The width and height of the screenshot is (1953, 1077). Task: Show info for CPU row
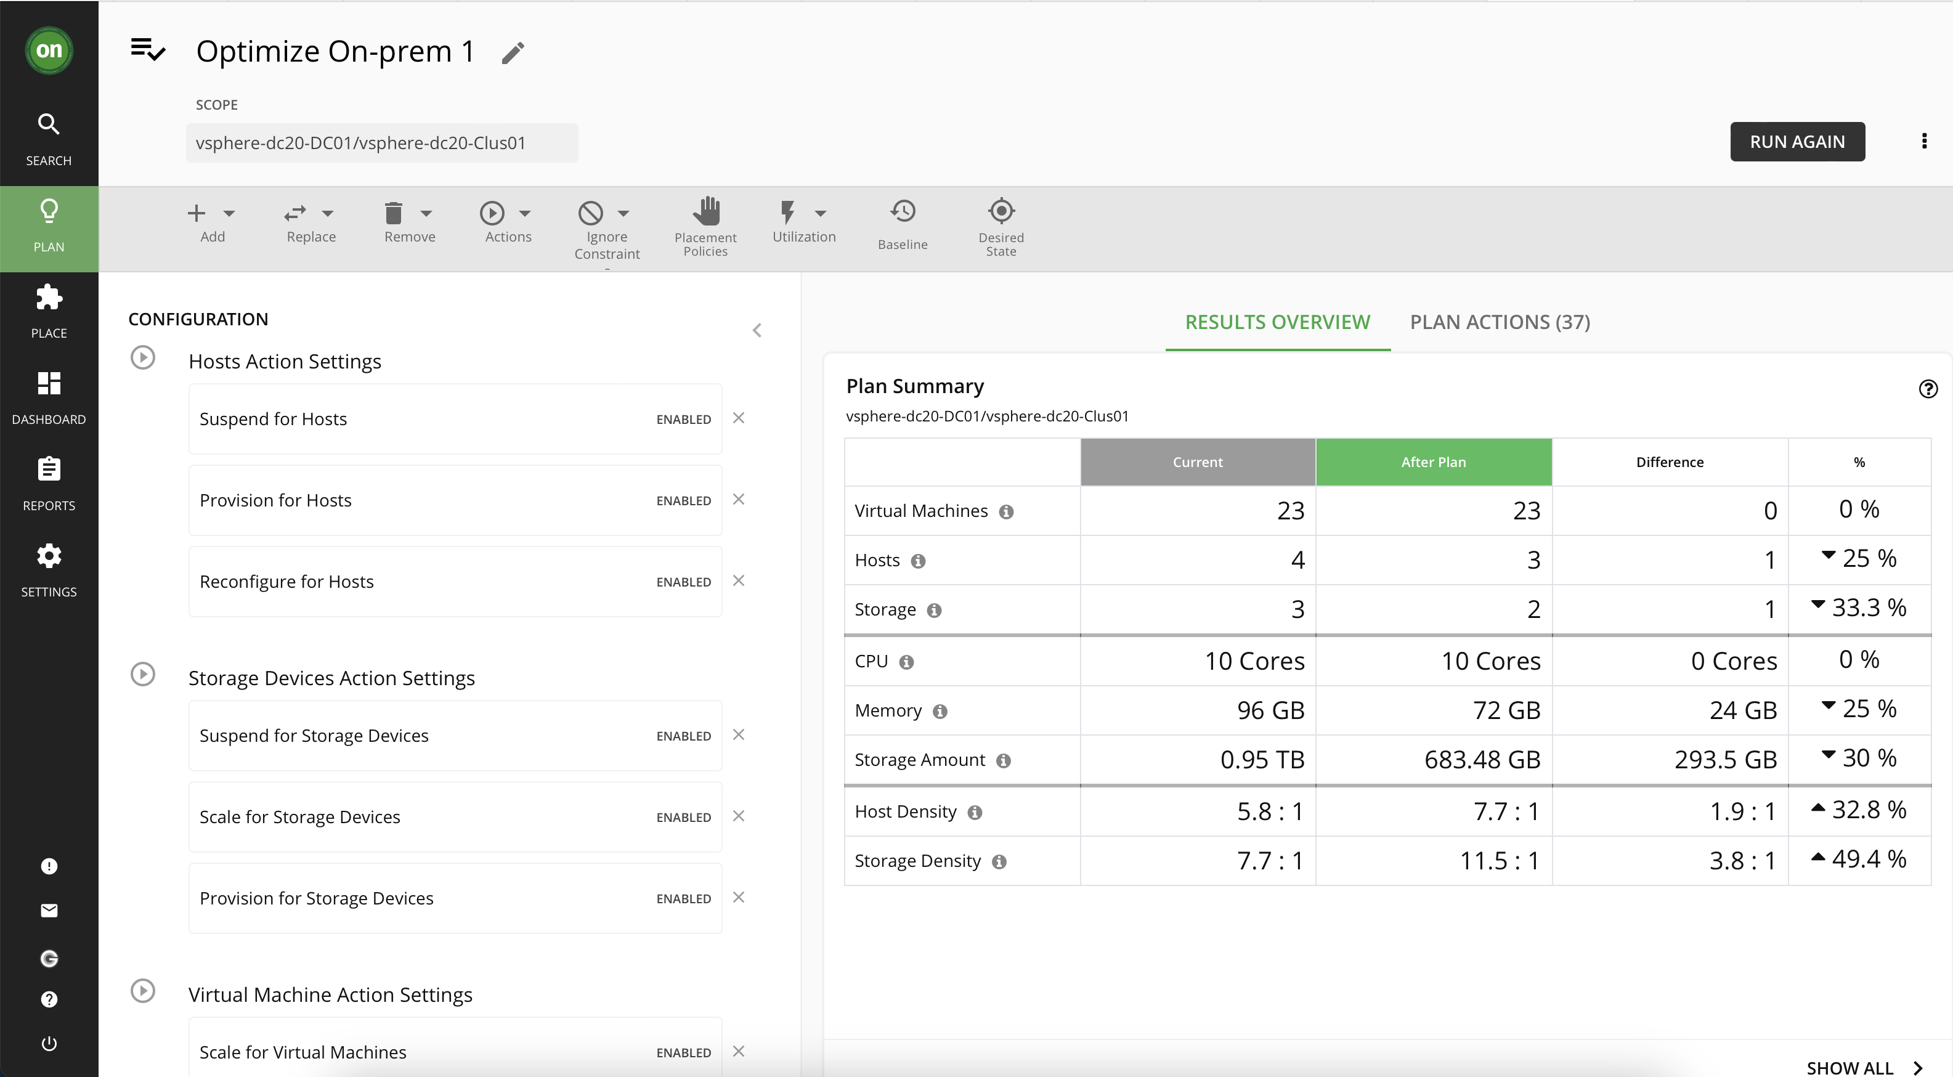click(906, 662)
